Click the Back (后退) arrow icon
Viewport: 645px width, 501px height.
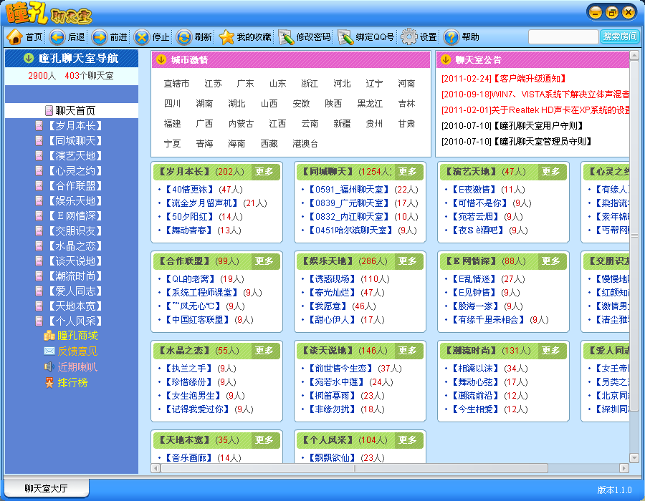57,37
